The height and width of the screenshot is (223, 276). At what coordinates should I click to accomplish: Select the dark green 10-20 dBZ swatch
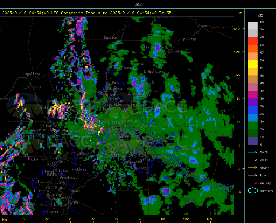253,133
